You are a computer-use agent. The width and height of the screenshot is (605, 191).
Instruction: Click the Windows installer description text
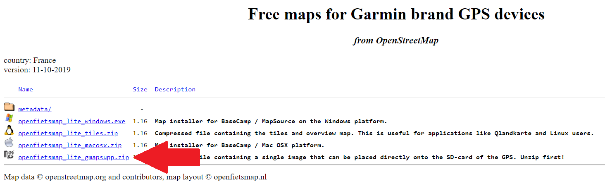tap(271, 121)
